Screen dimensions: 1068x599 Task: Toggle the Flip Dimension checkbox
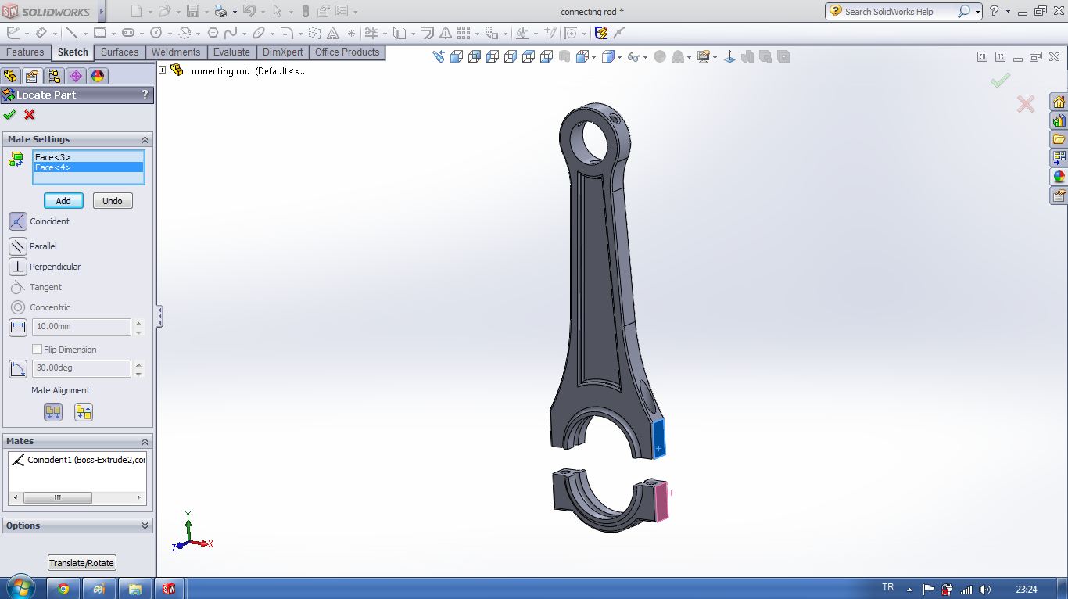pyautogui.click(x=37, y=350)
